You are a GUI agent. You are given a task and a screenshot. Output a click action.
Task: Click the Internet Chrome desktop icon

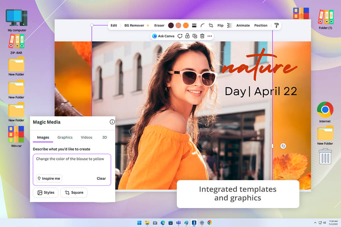point(325,112)
